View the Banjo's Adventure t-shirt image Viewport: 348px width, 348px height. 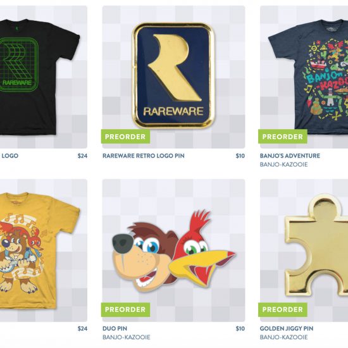[304, 77]
